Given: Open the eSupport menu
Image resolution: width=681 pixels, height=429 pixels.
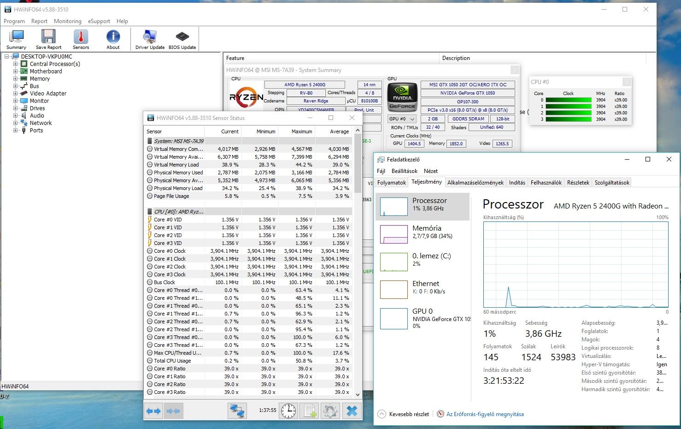Looking at the screenshot, I should (x=99, y=21).
